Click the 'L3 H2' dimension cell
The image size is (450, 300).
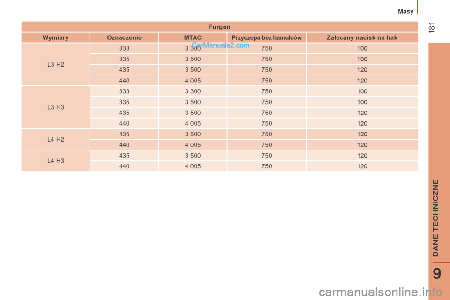click(56, 64)
